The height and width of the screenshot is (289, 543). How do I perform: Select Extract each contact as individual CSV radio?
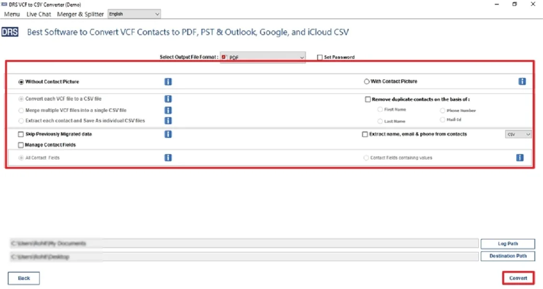(21, 120)
